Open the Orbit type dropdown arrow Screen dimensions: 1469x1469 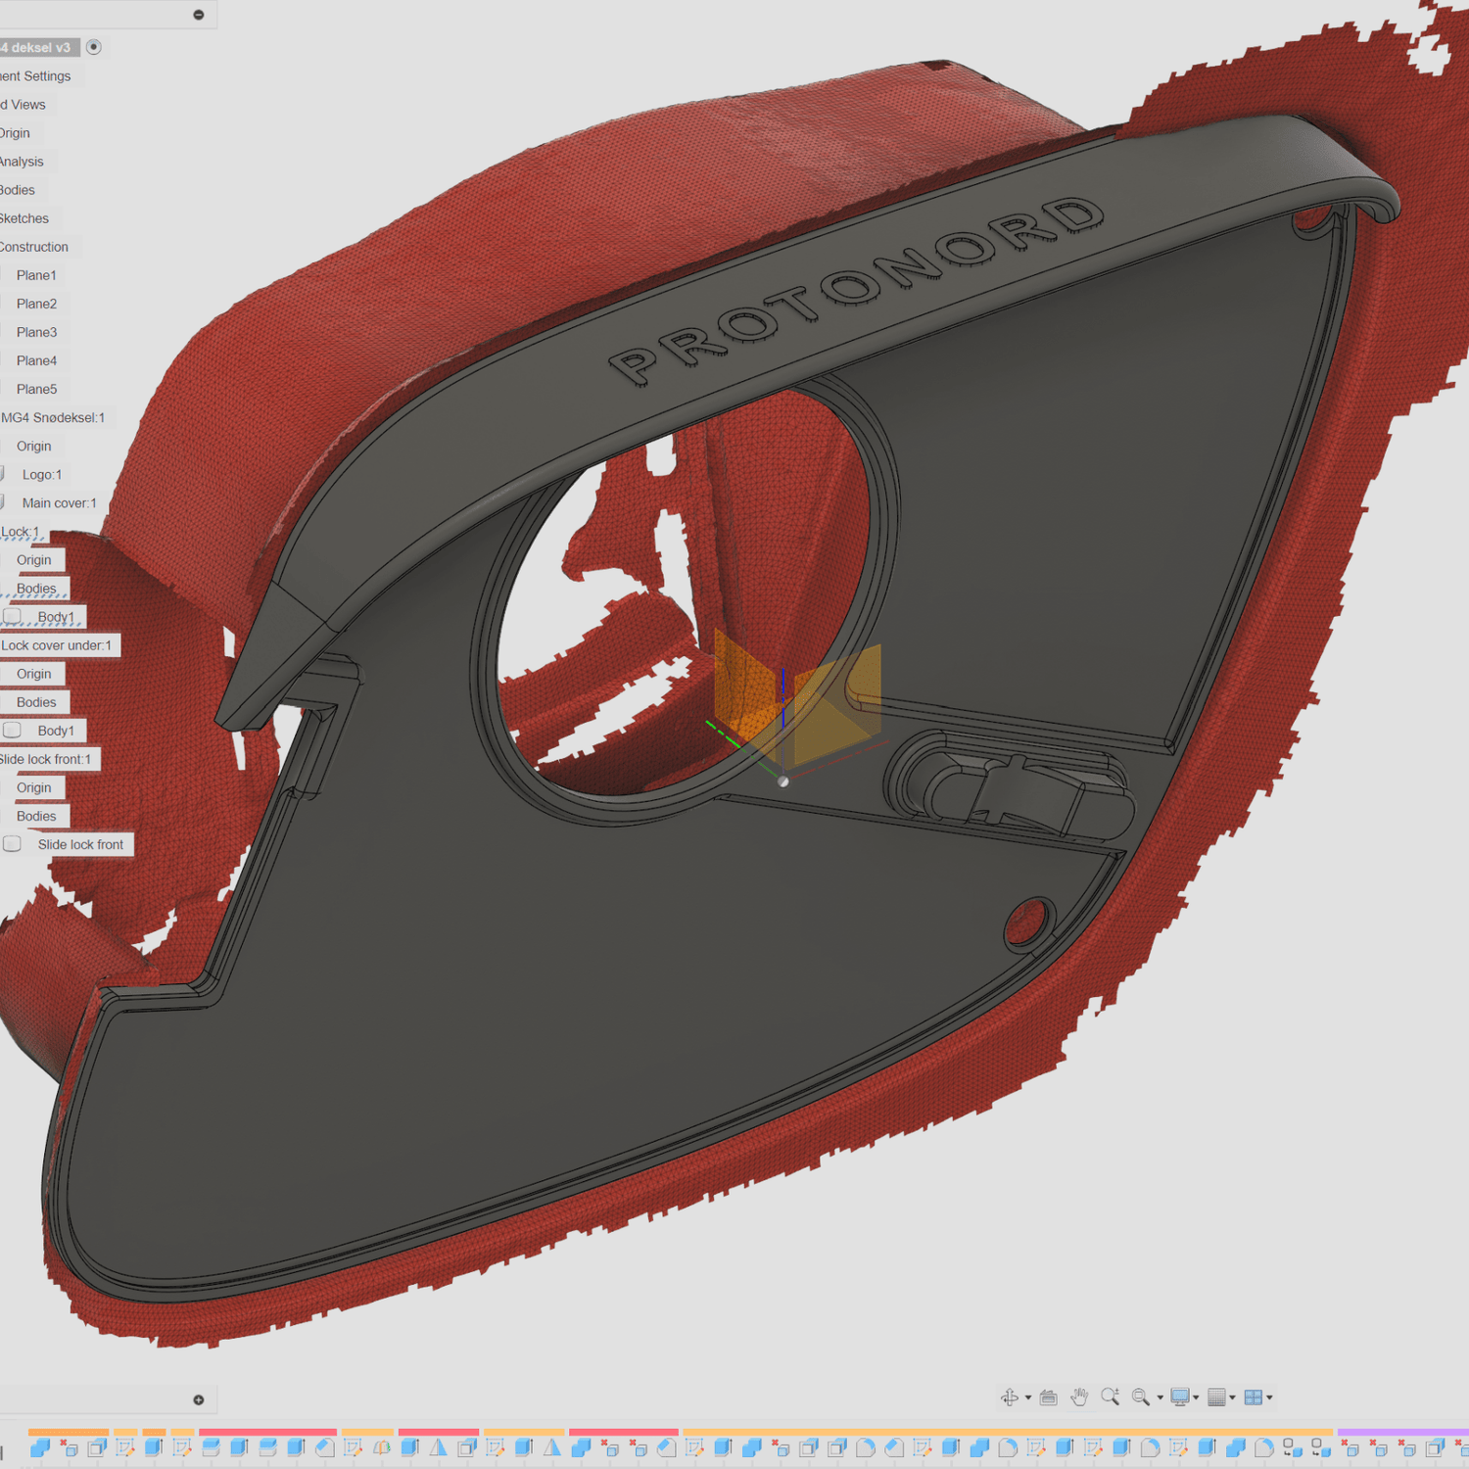click(1028, 1398)
